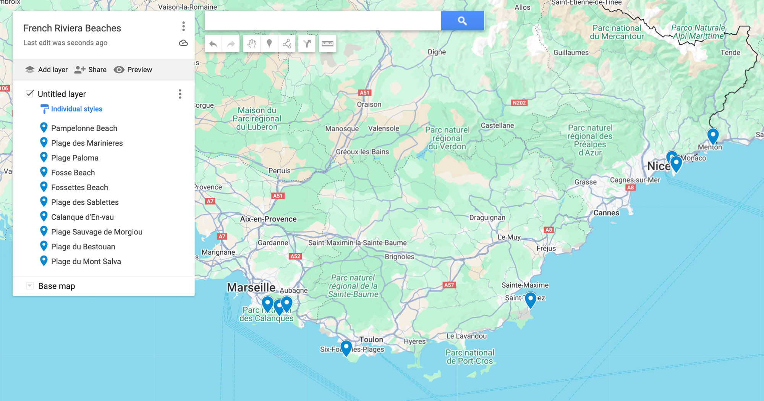The width and height of the screenshot is (764, 401).
Task: Click the pin icon beside Plage des Sablettes
Action: pos(44,202)
